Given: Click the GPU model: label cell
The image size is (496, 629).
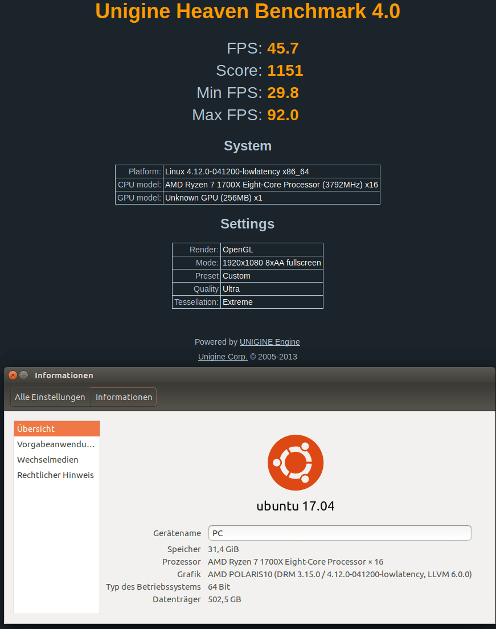Looking at the screenshot, I should click(139, 198).
